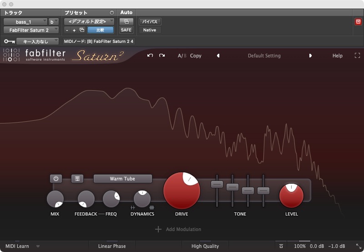This screenshot has width=364, height=252.
Task: Go to previous preset with left arrow
Action: point(218,56)
